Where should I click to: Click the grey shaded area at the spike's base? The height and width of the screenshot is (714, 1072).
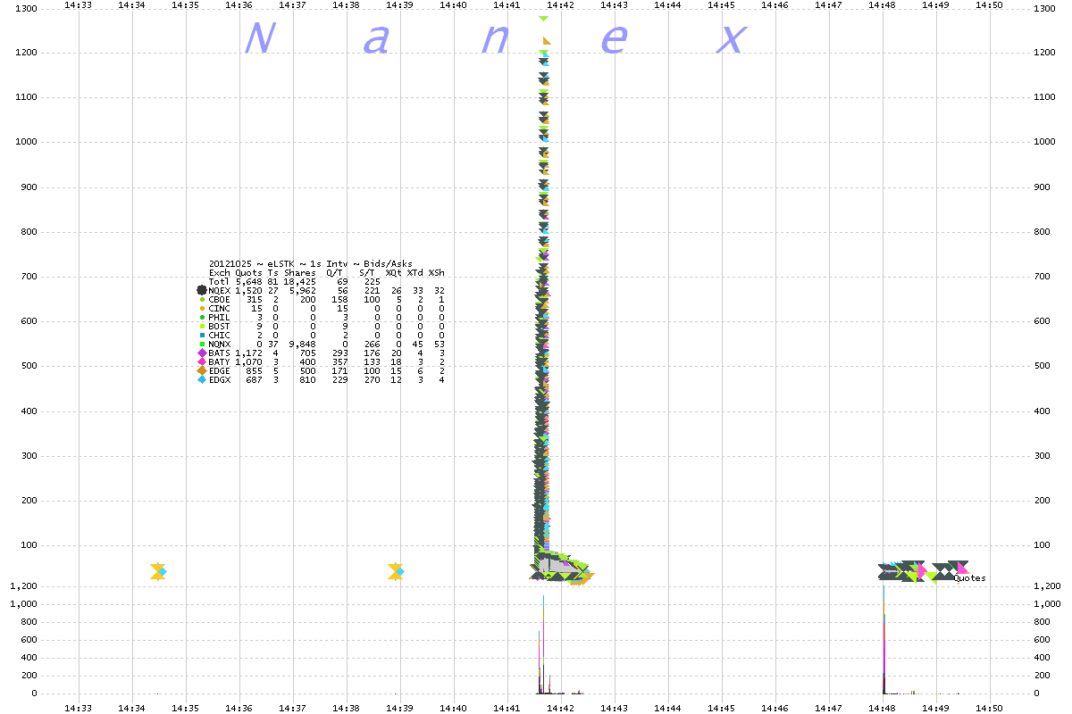(560, 565)
